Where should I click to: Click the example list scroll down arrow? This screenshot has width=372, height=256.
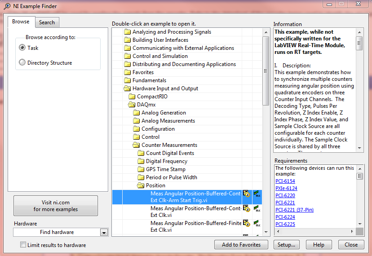pos(266,232)
